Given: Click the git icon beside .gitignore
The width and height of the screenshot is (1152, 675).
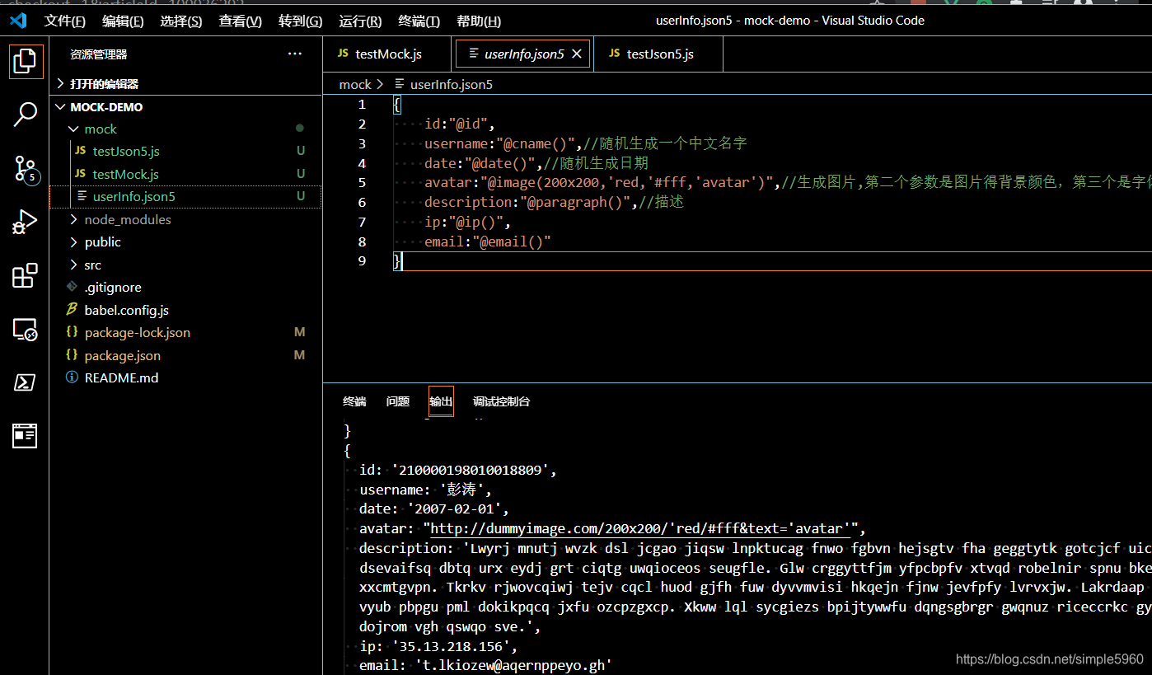Looking at the screenshot, I should tap(72, 287).
